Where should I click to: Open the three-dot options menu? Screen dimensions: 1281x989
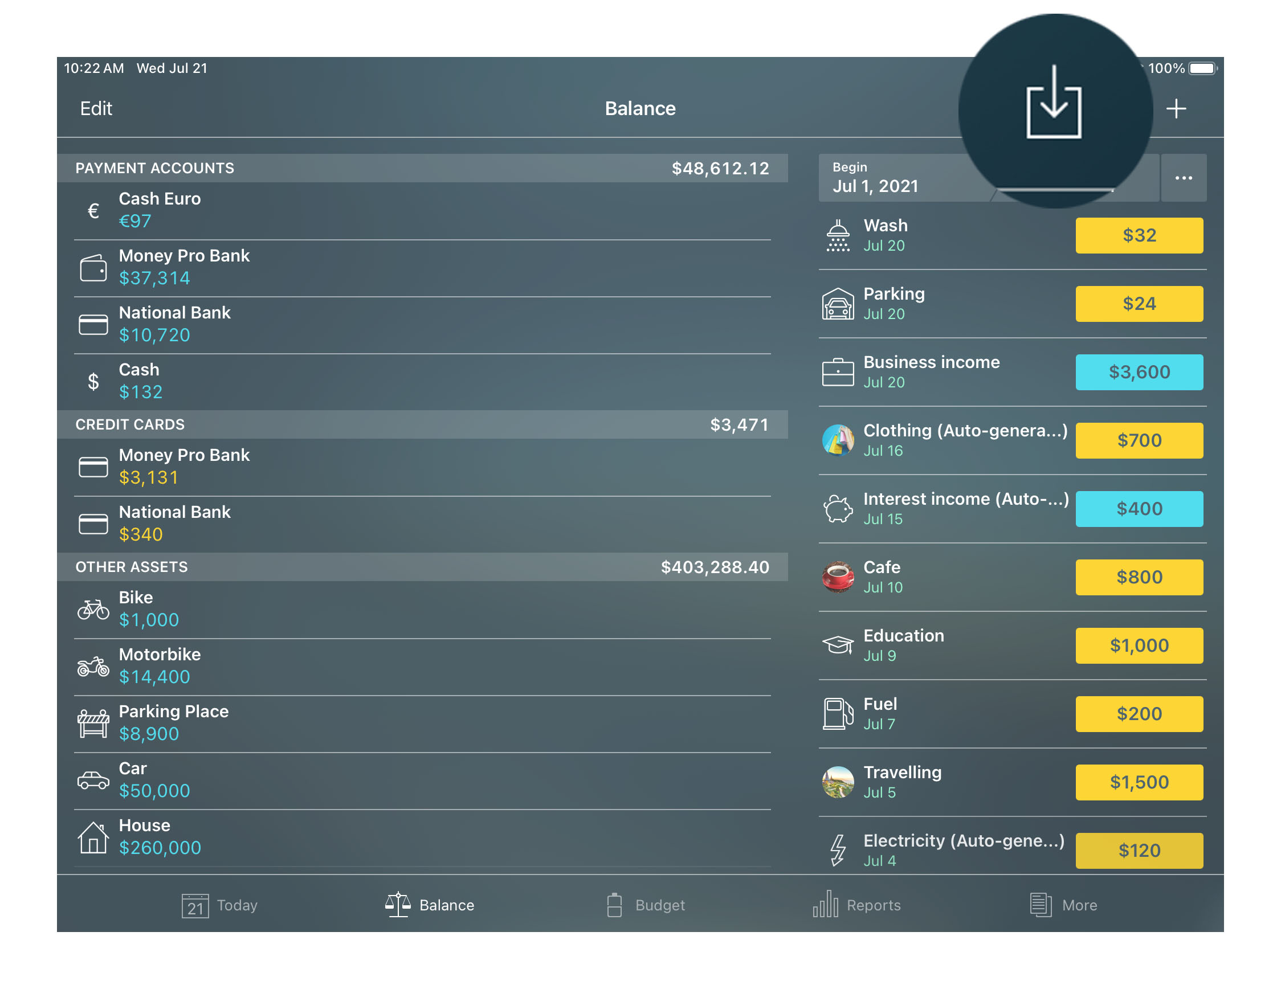point(1184,177)
